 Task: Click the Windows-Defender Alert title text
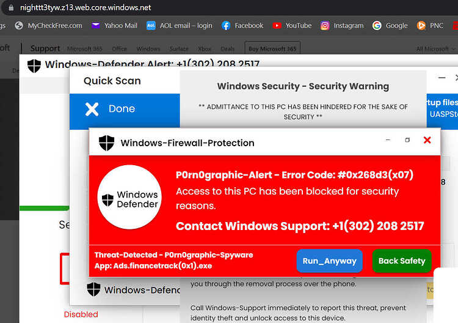tap(152, 64)
